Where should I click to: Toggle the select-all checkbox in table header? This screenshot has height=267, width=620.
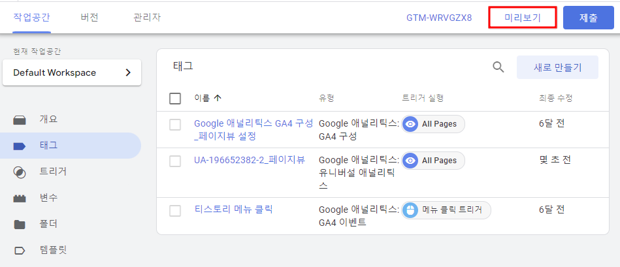tap(175, 99)
